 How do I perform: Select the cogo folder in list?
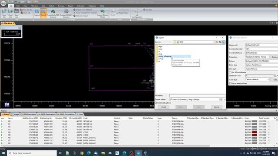click(x=160, y=49)
